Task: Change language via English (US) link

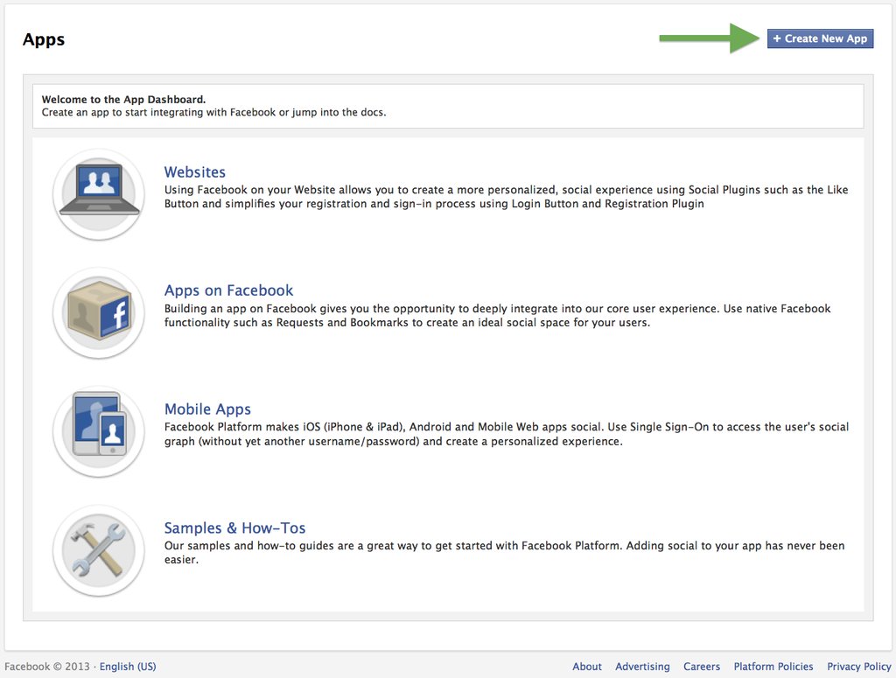Action: point(128,667)
